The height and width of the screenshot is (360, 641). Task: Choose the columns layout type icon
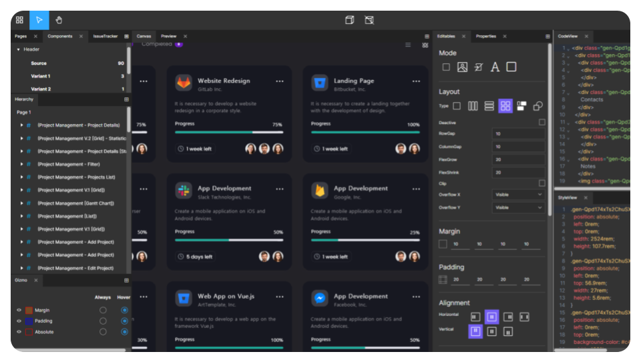click(473, 106)
